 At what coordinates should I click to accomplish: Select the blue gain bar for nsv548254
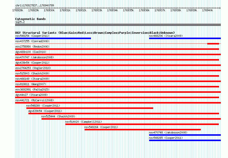click(x=53, y=38)
